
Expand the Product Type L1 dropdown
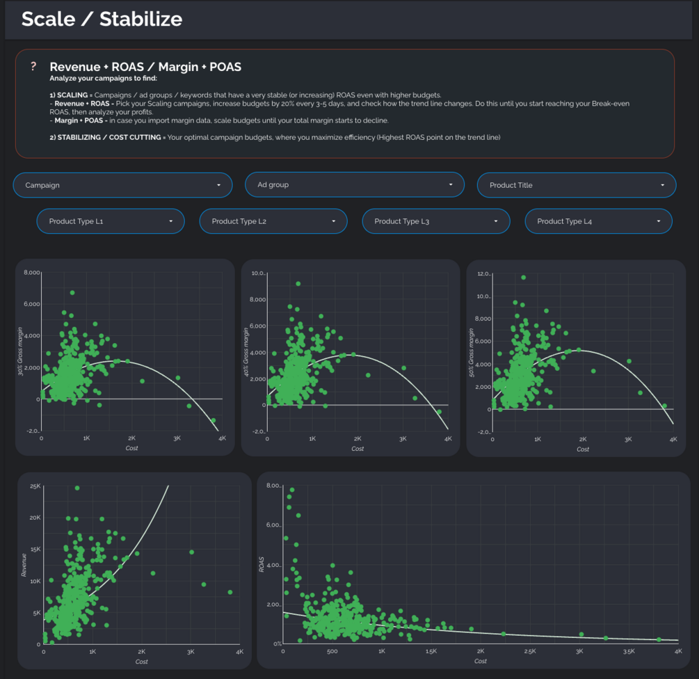111,221
